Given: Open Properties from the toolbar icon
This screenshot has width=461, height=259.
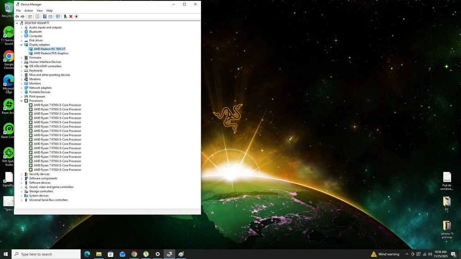Looking at the screenshot, I should pos(37,17).
